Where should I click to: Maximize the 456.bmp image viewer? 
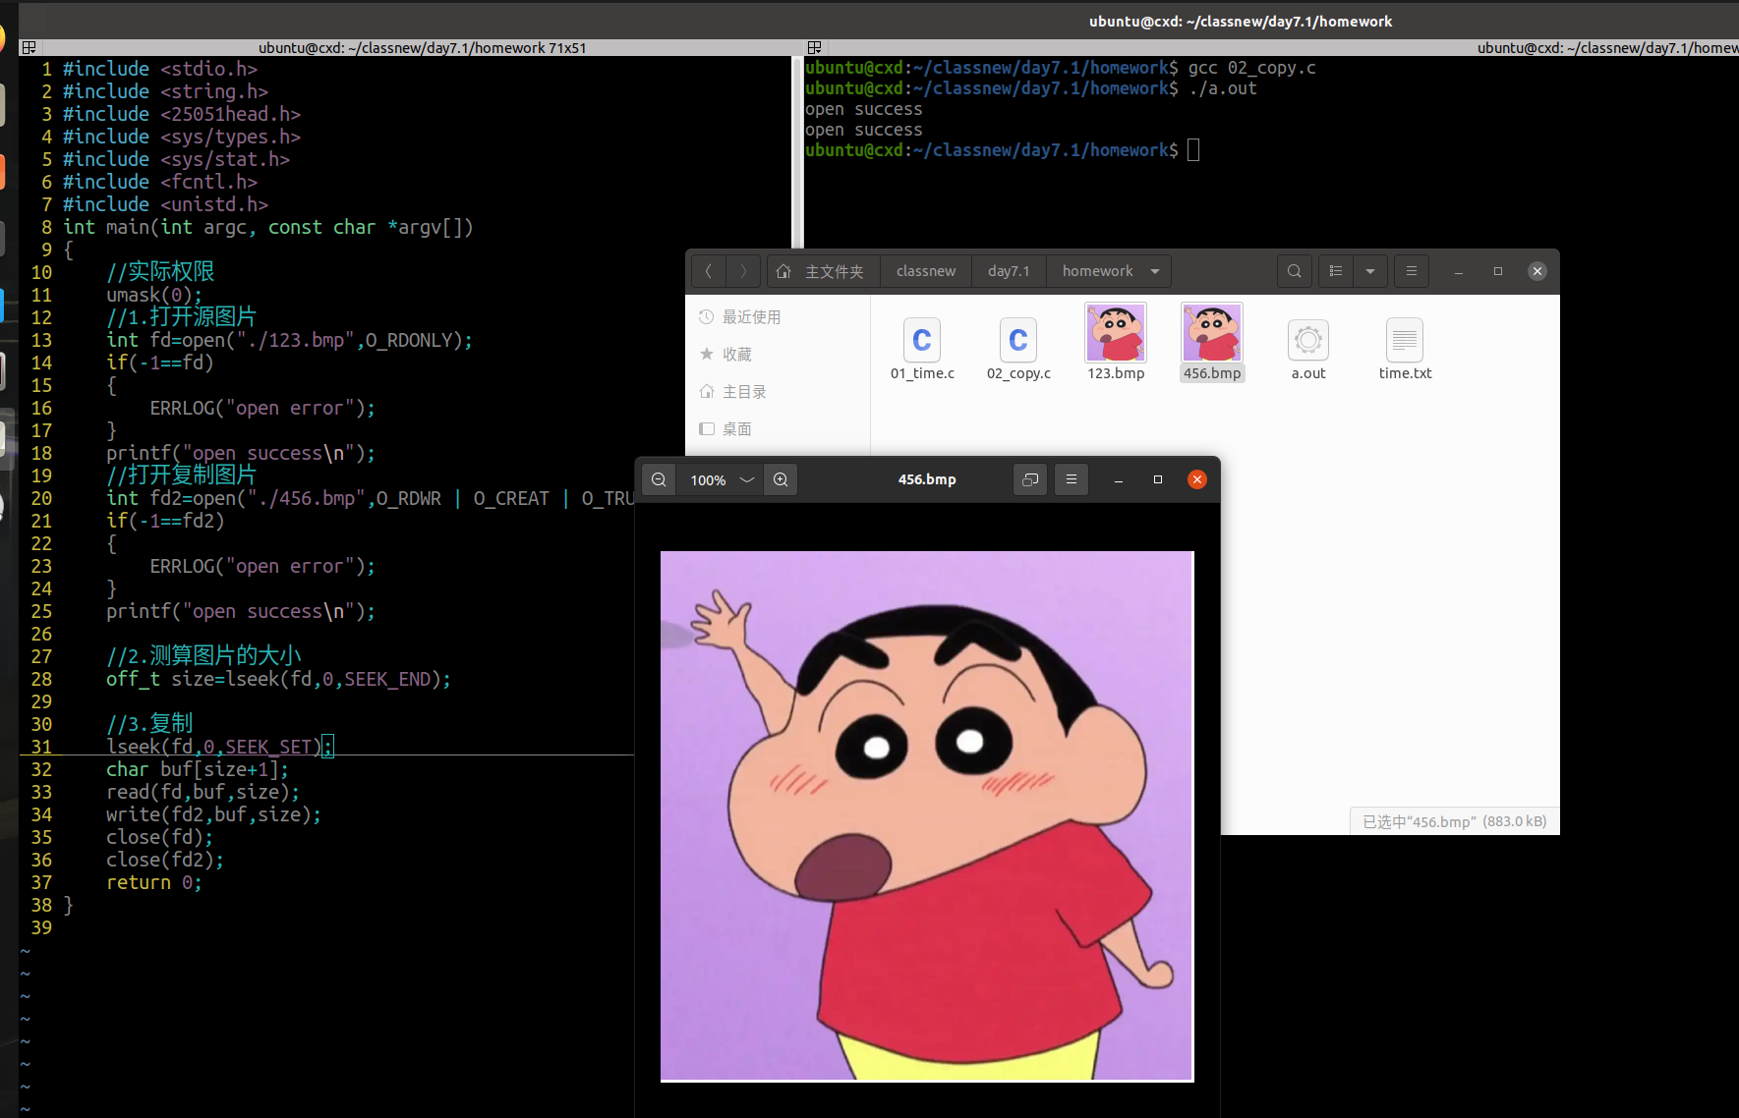1158,479
